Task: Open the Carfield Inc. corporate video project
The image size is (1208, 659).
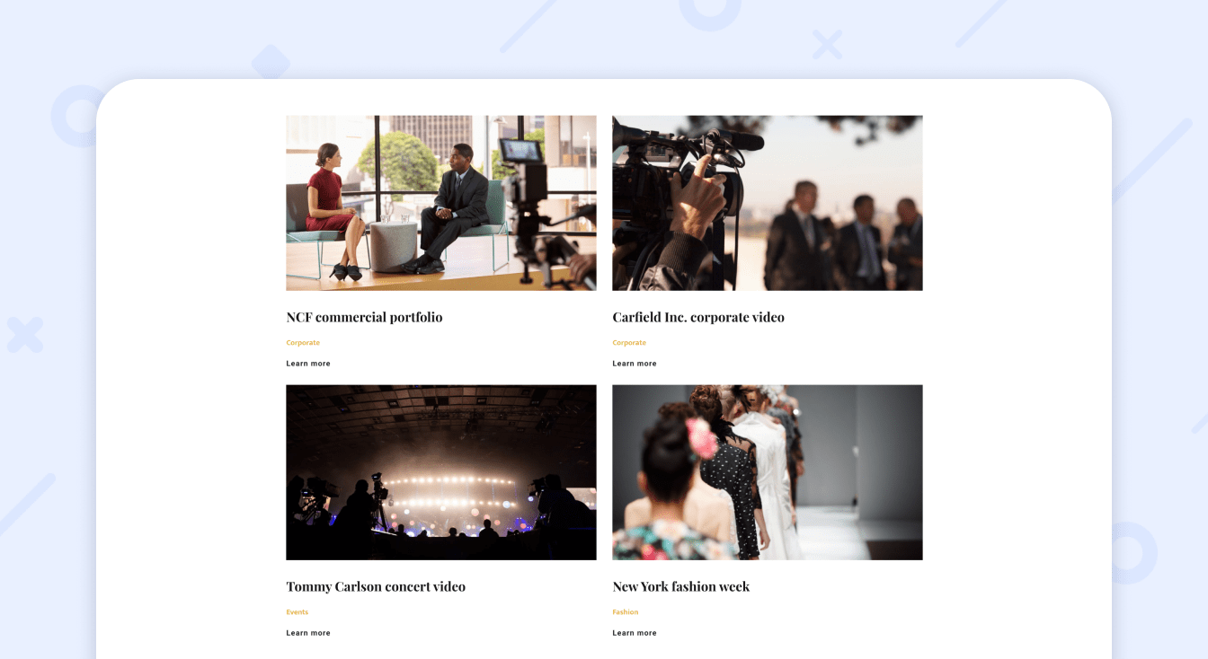Action: (698, 317)
